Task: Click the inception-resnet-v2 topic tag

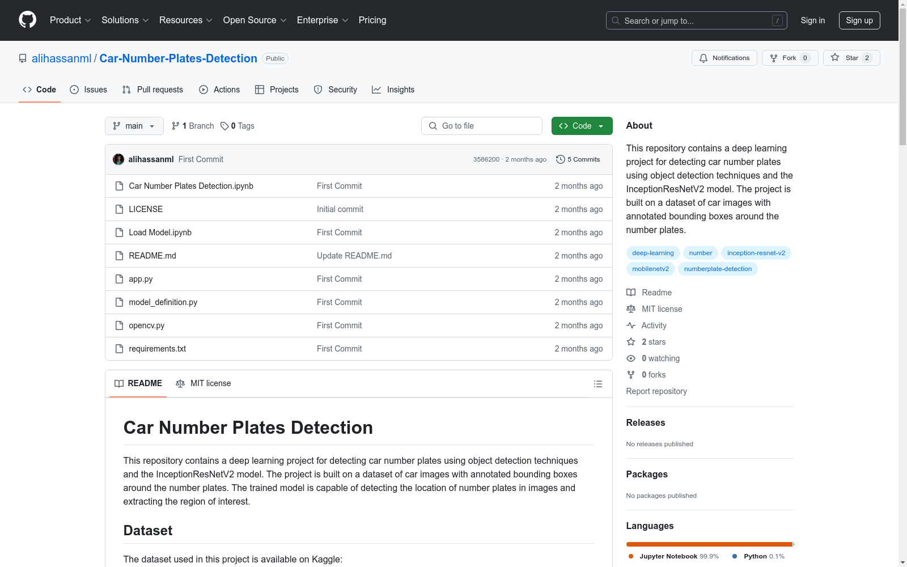Action: [x=756, y=253]
